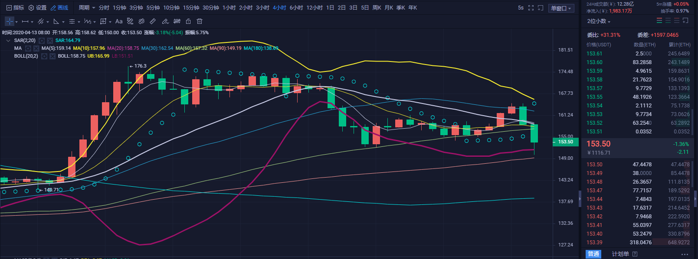Toggle the 画线 drawing toolbar
698x259 pixels.
click(60, 8)
